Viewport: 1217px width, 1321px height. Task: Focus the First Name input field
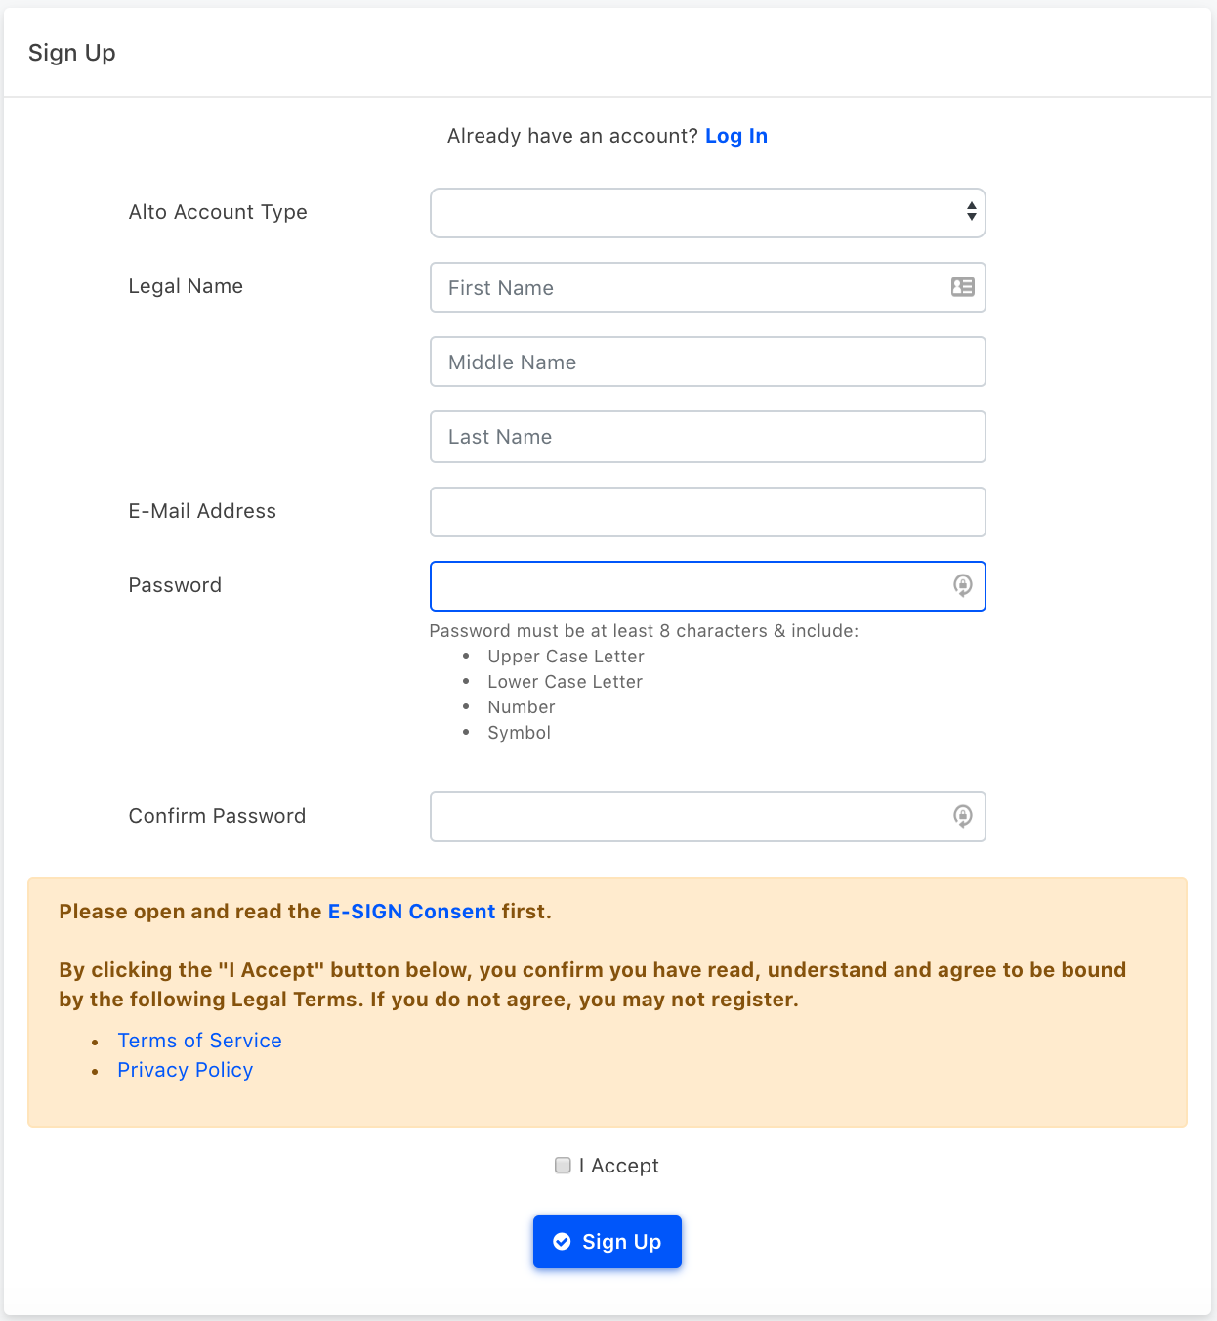(708, 287)
